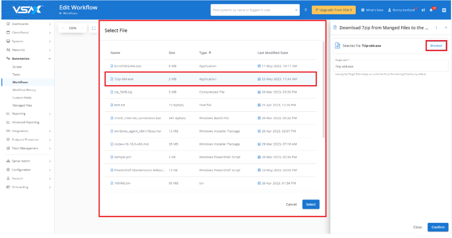Open the notifications bell with 17 badge
Screen dimensions: 452x238
(x=431, y=10)
